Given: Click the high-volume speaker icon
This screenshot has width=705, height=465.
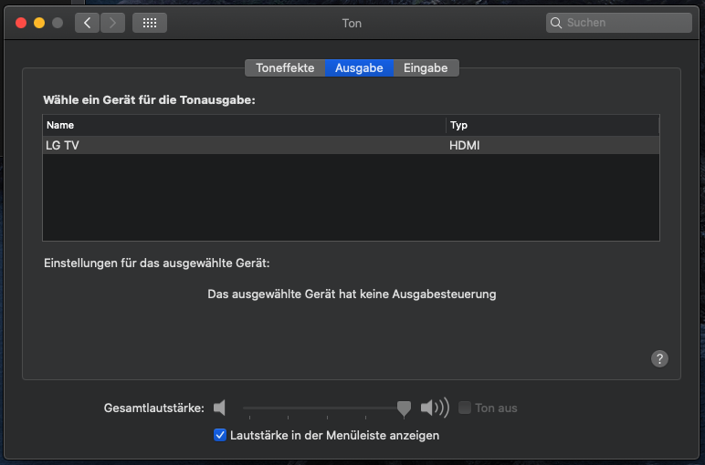Looking at the screenshot, I should coord(435,408).
